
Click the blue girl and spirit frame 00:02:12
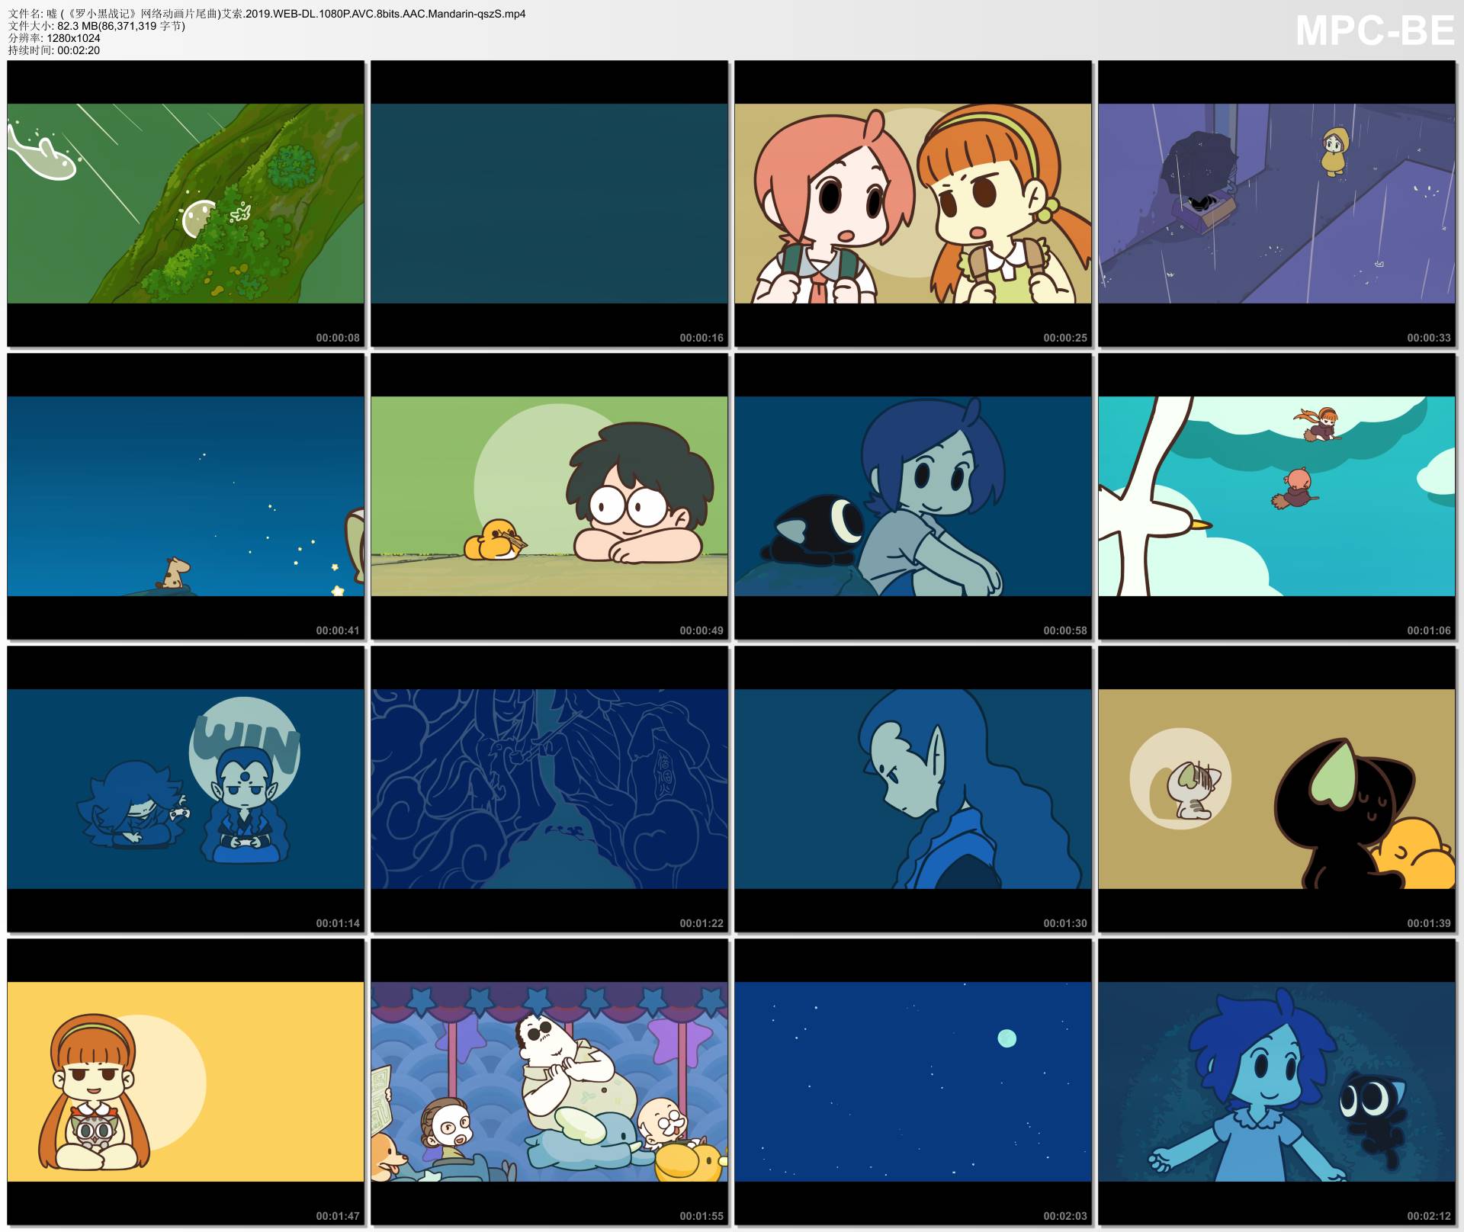tap(1277, 1082)
